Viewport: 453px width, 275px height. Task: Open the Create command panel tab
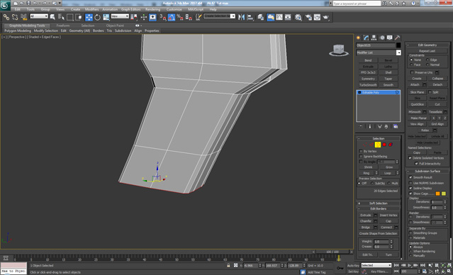tap(359, 38)
